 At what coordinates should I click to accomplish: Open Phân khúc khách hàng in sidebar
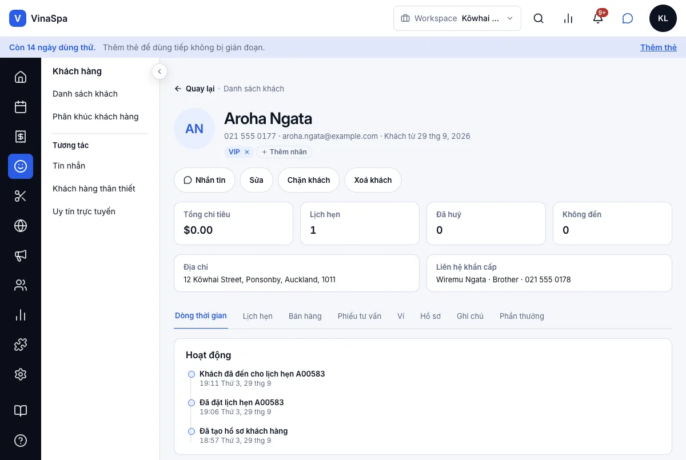95,117
